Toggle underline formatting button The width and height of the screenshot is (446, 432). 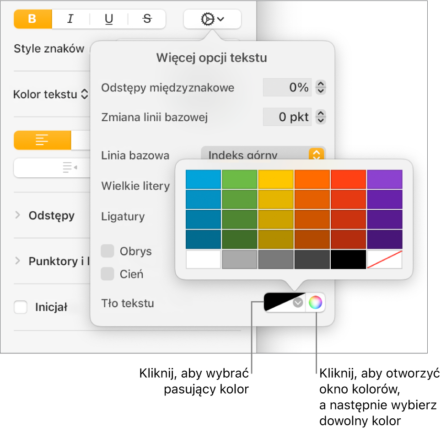pos(109,19)
